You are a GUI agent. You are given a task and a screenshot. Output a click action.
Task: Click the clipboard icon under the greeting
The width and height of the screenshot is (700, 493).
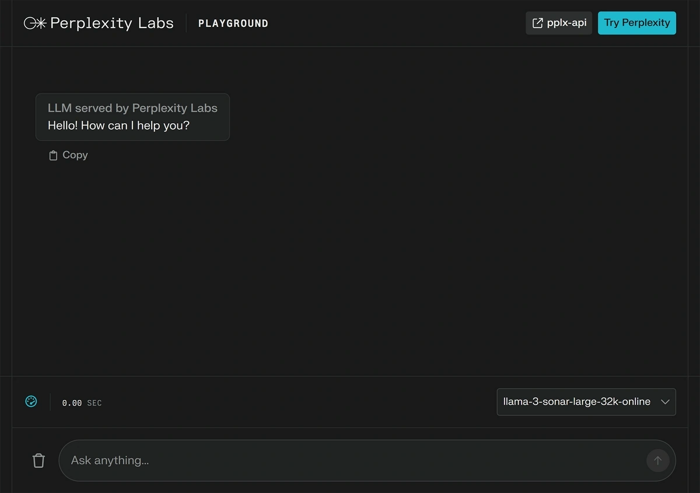click(x=53, y=155)
